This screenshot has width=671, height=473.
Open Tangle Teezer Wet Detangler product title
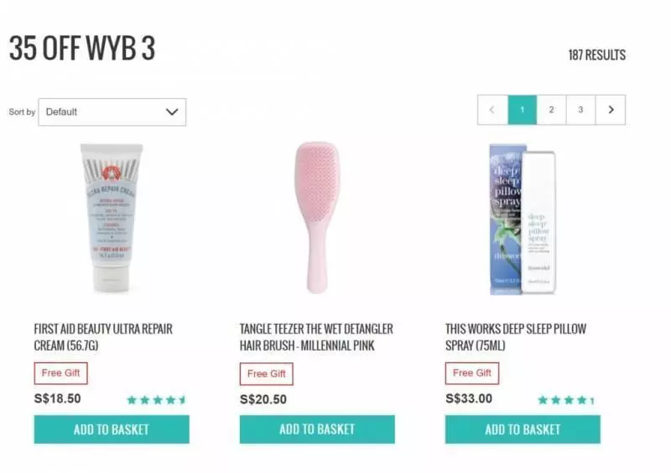316,337
